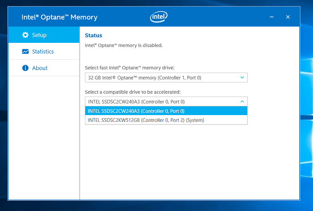Click the 'memory is disabled' status text
This screenshot has width=313, height=211.
[124, 46]
